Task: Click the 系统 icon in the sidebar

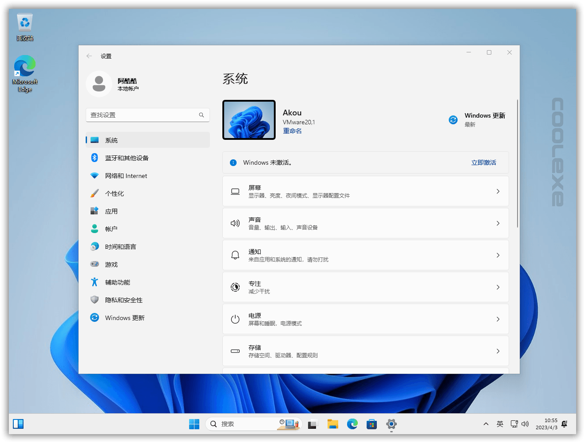Action: 95,140
